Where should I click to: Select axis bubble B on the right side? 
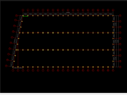pos(120,61)
